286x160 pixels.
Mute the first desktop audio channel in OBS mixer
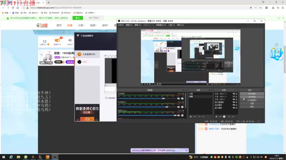click(178, 98)
